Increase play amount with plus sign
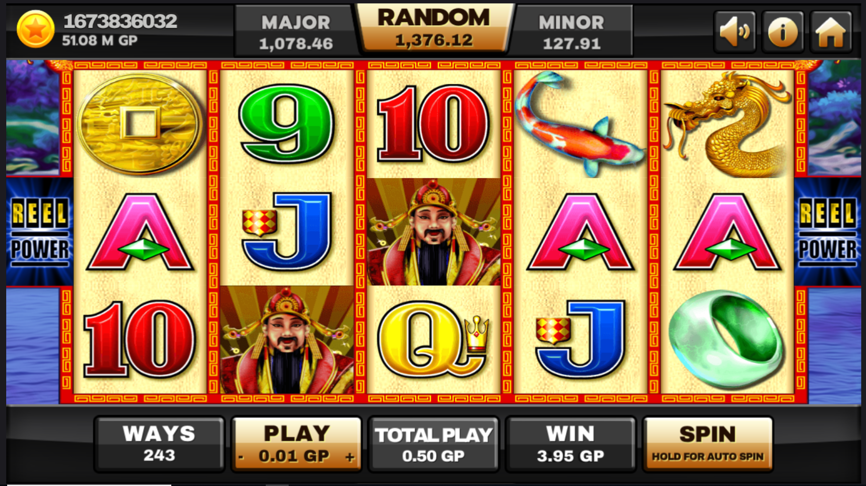The width and height of the screenshot is (866, 486). pyautogui.click(x=350, y=457)
